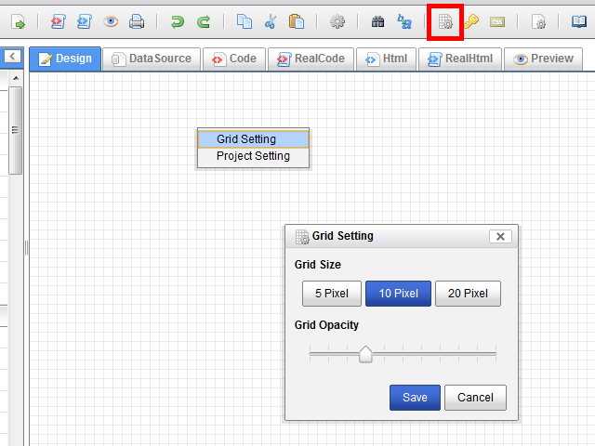
Task: Choose Project Setting from the popup menu
Action: [x=253, y=156]
